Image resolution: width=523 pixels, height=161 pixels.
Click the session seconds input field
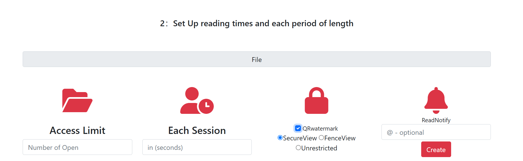coord(197,147)
